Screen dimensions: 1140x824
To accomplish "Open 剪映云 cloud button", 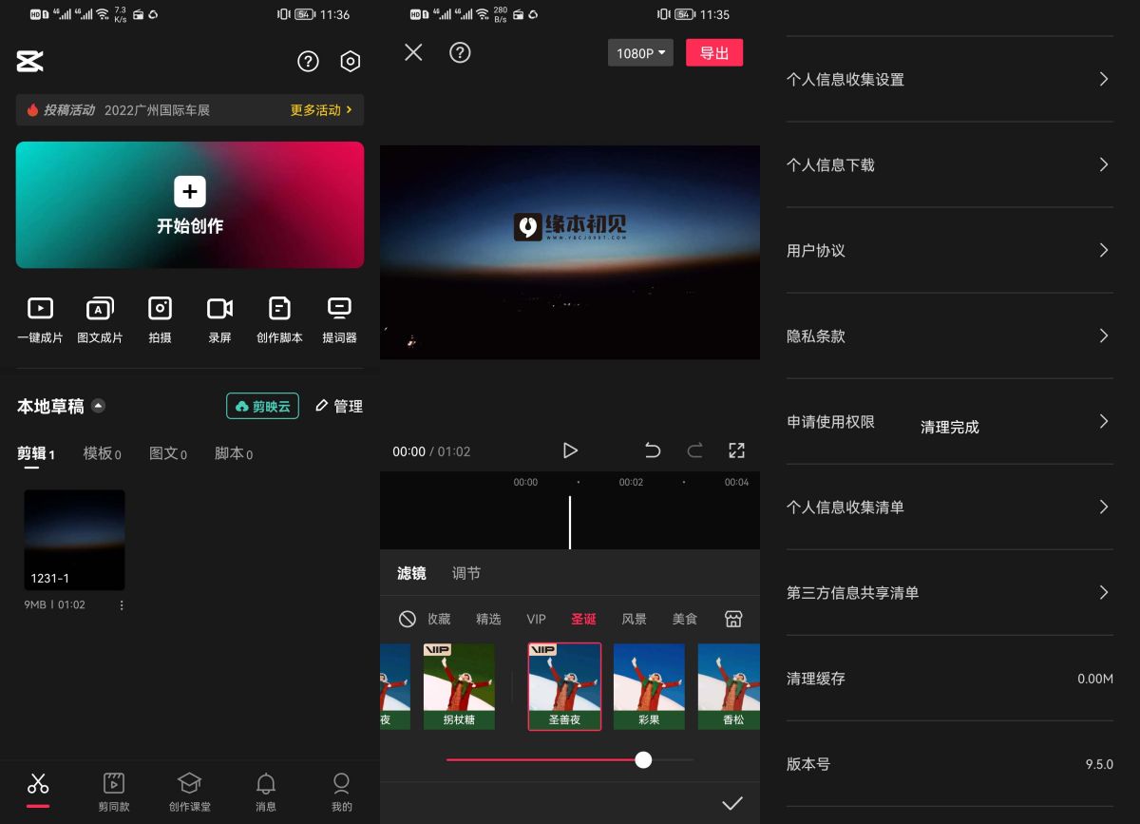I will 263,406.
